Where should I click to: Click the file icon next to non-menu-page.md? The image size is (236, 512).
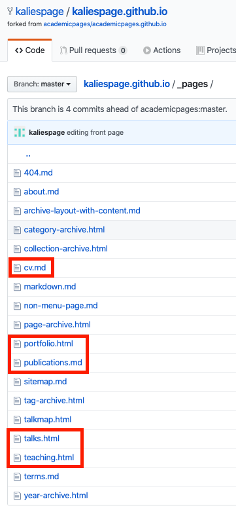(x=17, y=306)
